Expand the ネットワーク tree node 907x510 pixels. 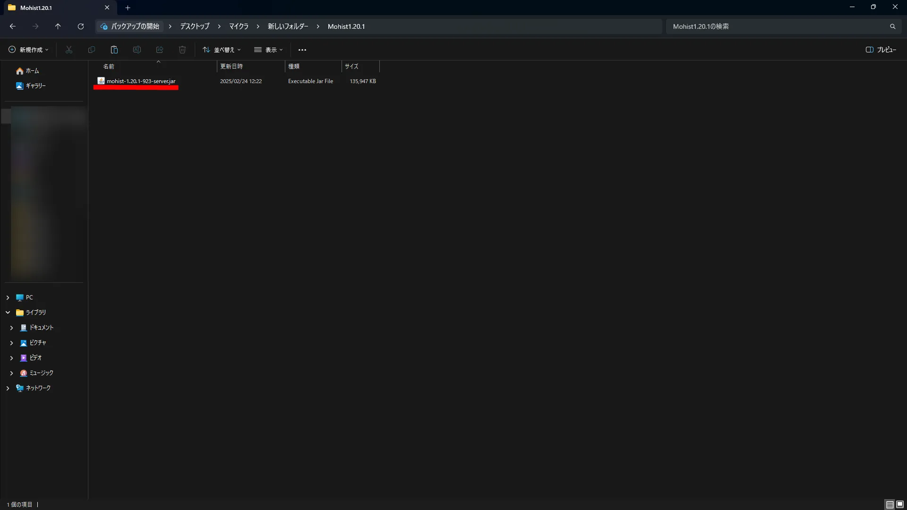[8, 388]
